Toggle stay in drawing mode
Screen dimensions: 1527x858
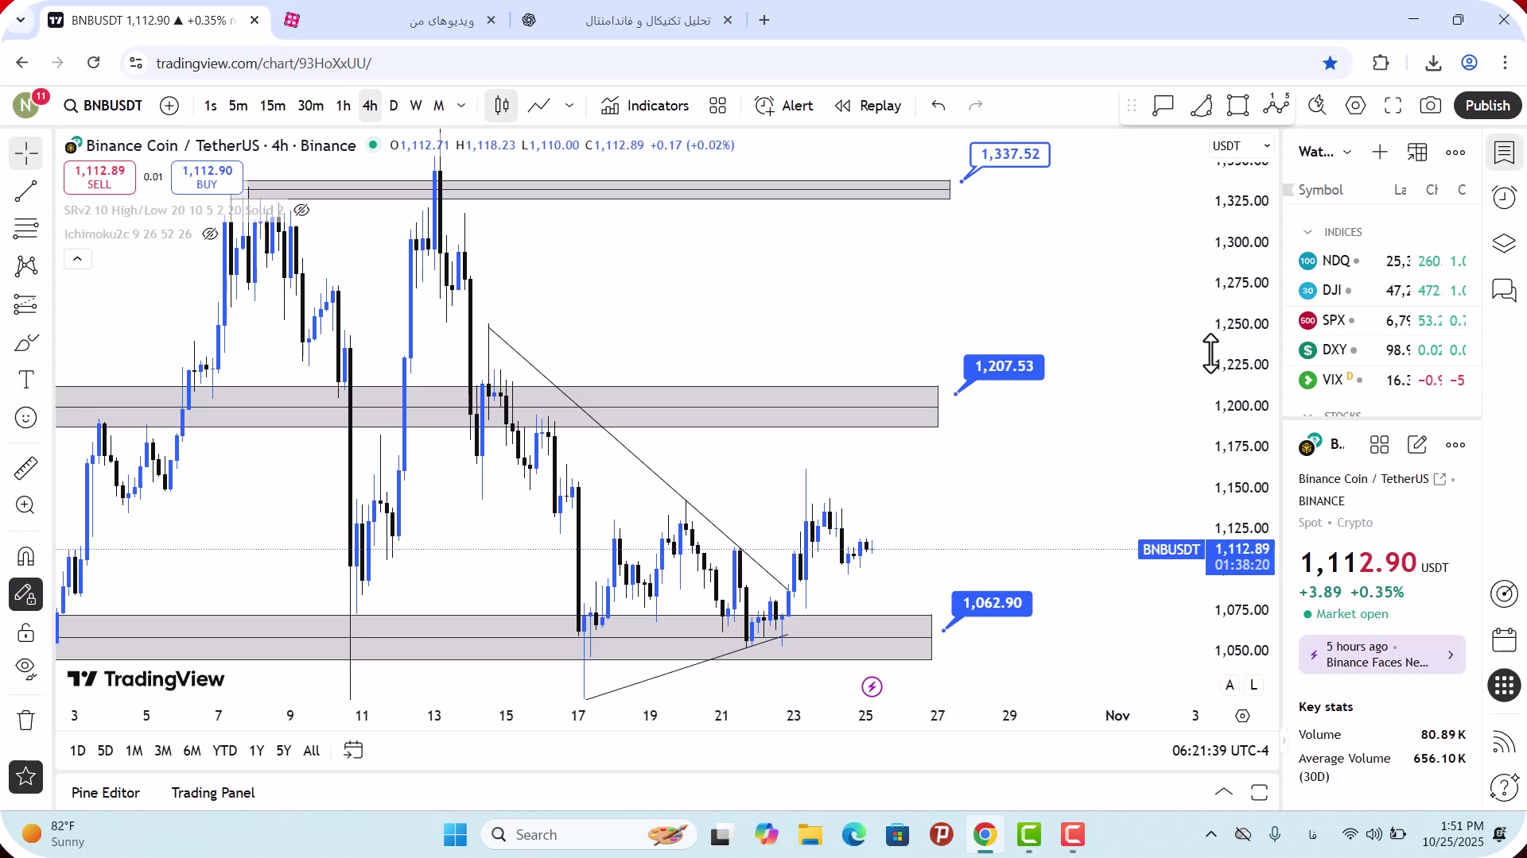click(x=25, y=594)
